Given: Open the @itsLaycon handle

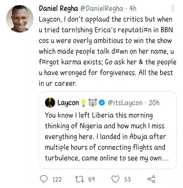Looking at the screenshot, I should (x=125, y=103).
